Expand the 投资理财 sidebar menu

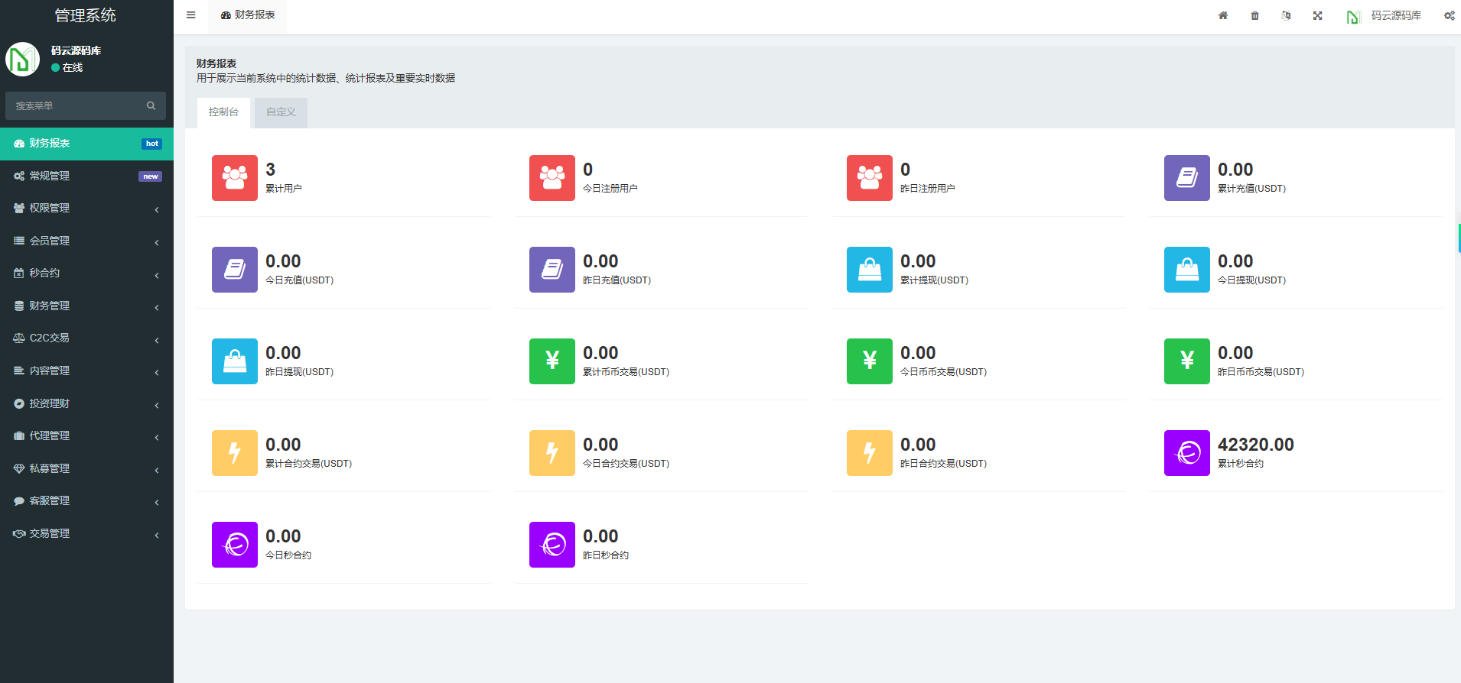[x=86, y=403]
